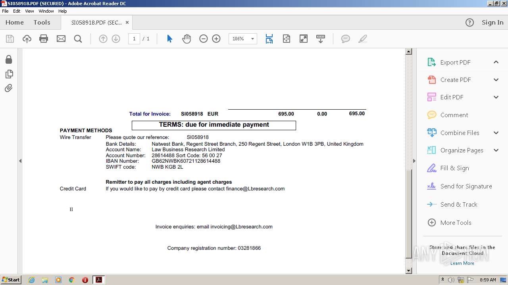Expand the Edit PDF section
The image size is (508, 285).
click(x=496, y=97)
